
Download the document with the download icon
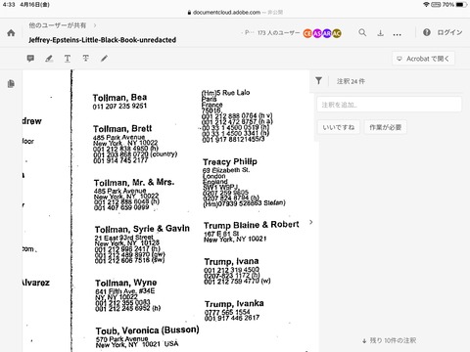tap(380, 33)
